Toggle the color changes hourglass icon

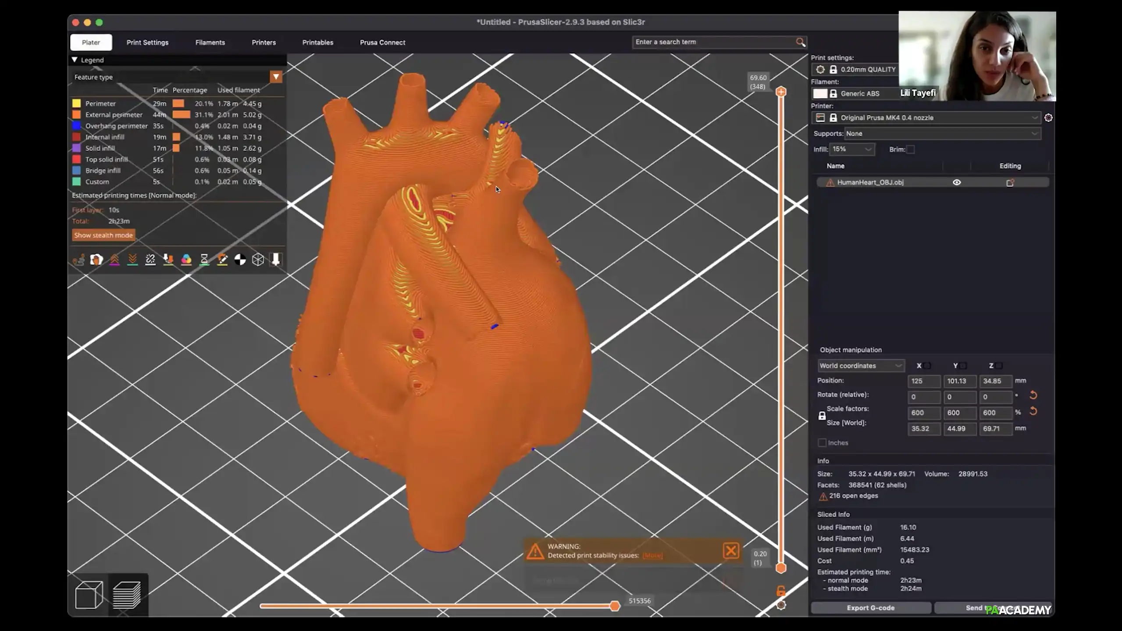204,260
